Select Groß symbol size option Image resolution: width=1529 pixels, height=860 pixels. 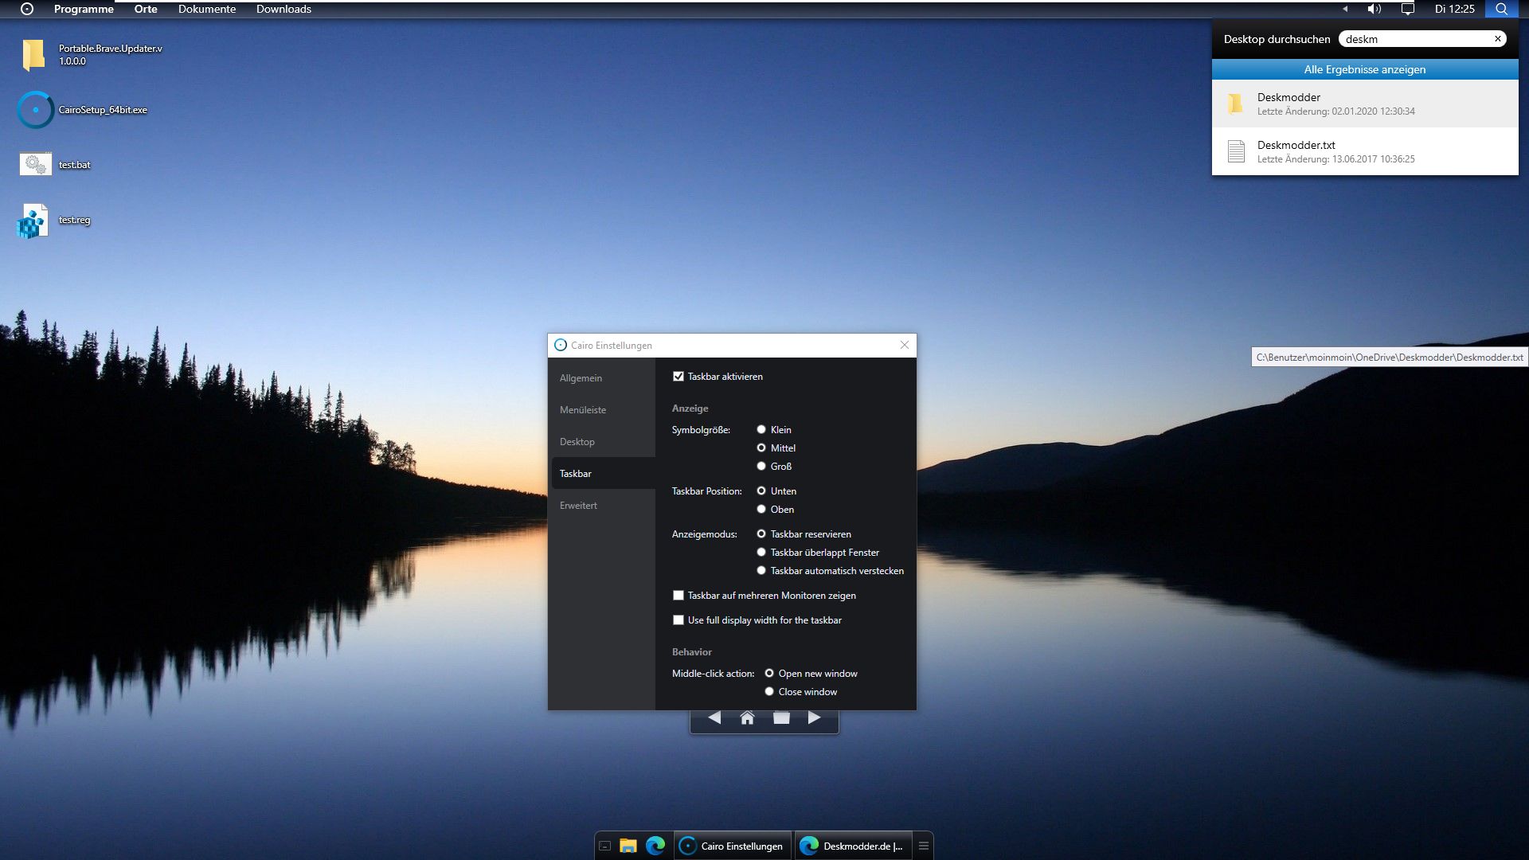pyautogui.click(x=761, y=467)
